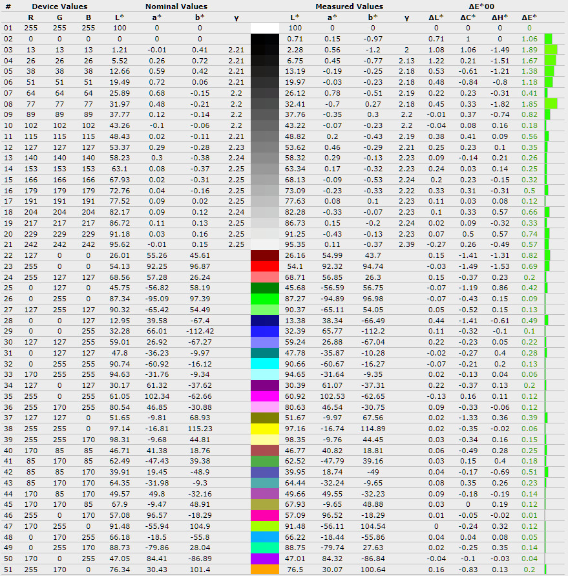
Task: Click the pure red swatch in row 23
Action: tap(265, 266)
